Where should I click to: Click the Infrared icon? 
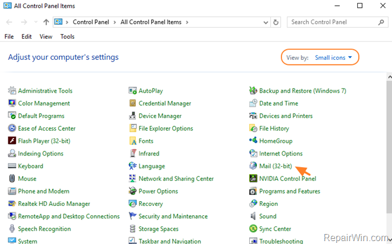133,153
